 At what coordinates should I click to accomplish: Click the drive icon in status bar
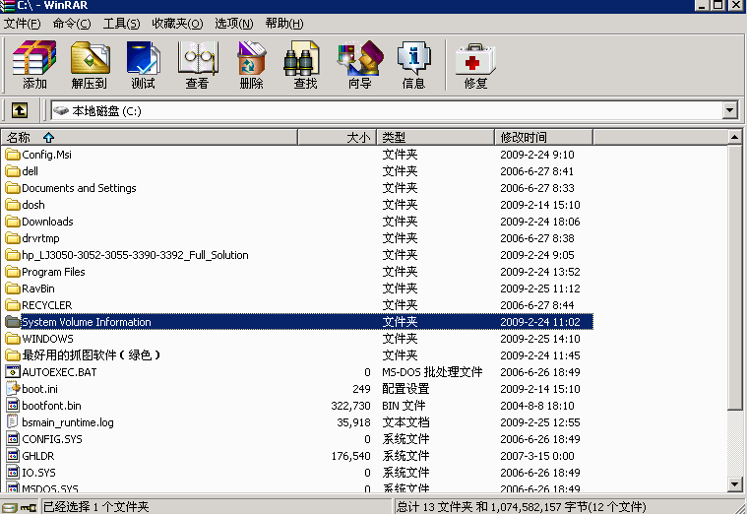(10, 507)
